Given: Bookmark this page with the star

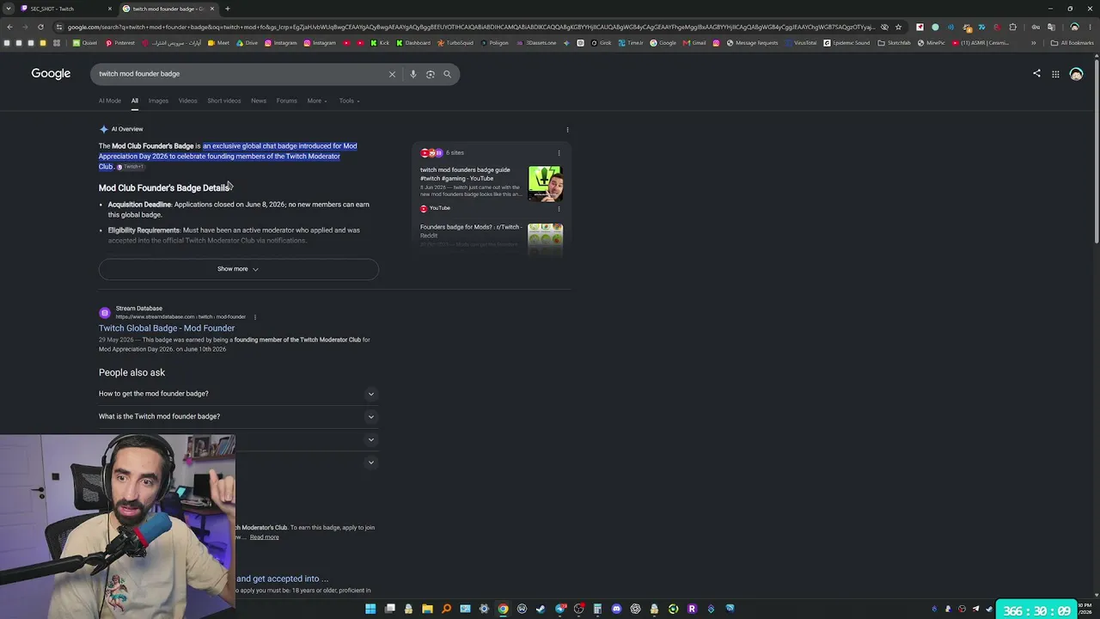Looking at the screenshot, I should 898,27.
